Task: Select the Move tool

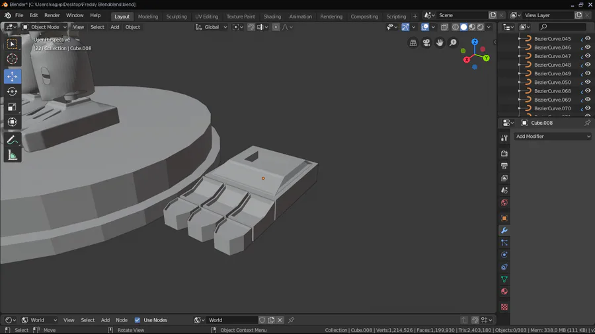Action: point(12,77)
